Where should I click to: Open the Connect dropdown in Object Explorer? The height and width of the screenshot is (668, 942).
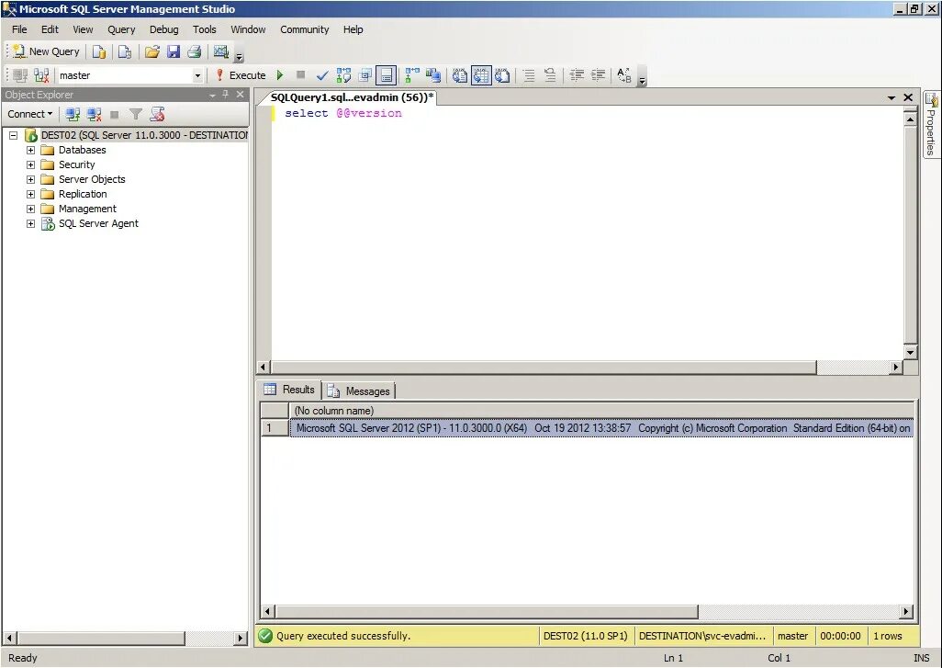point(30,114)
